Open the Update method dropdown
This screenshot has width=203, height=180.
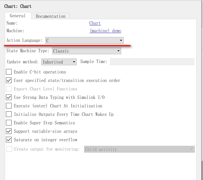point(59,62)
